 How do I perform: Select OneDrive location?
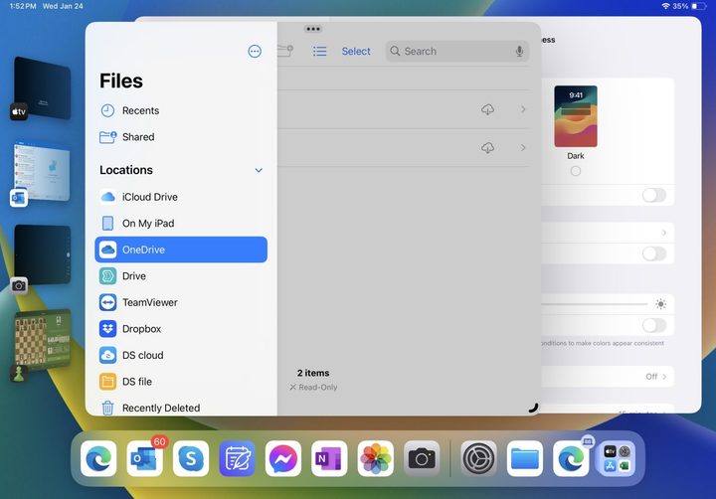[181, 249]
